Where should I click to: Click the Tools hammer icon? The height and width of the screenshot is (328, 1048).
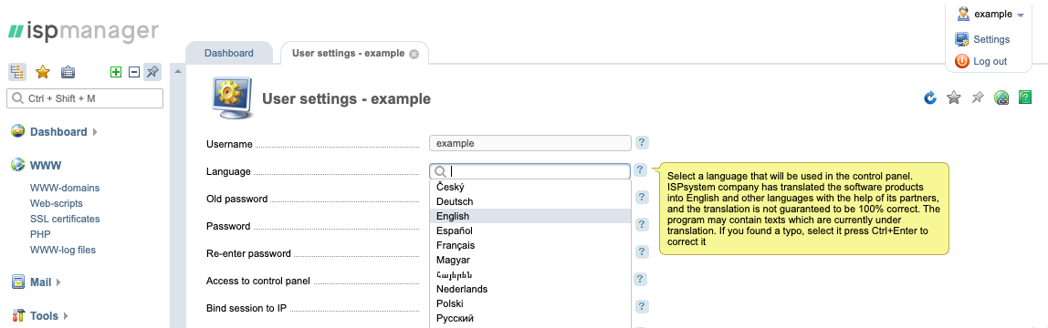(18, 315)
